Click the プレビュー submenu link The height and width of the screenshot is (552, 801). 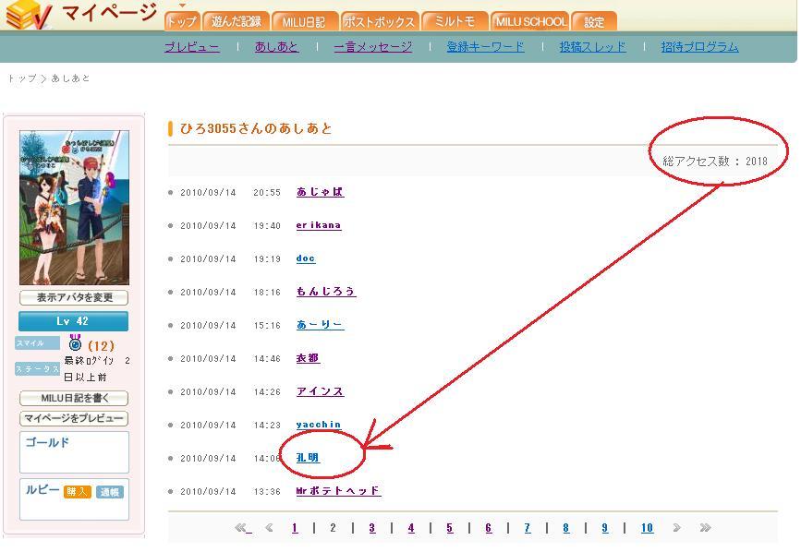pyautogui.click(x=192, y=47)
